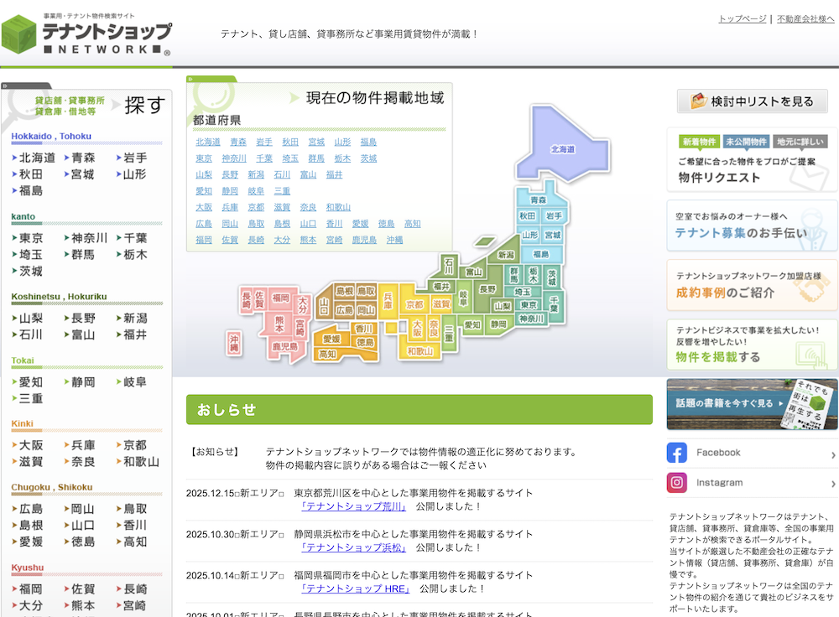
Task: Open the テナントショップ浜松 link
Action: 352,547
